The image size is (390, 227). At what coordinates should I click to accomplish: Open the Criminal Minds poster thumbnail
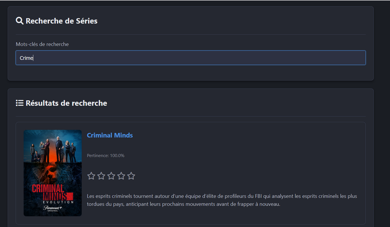pos(52,173)
